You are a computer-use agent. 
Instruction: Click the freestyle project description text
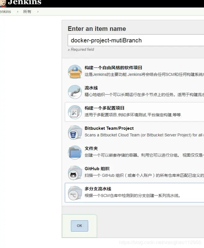pos(144,74)
